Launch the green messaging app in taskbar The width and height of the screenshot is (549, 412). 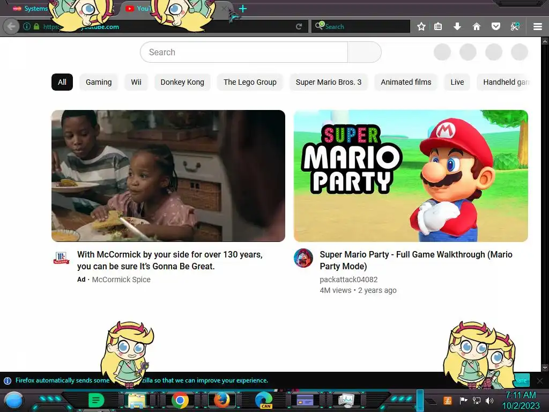96,400
